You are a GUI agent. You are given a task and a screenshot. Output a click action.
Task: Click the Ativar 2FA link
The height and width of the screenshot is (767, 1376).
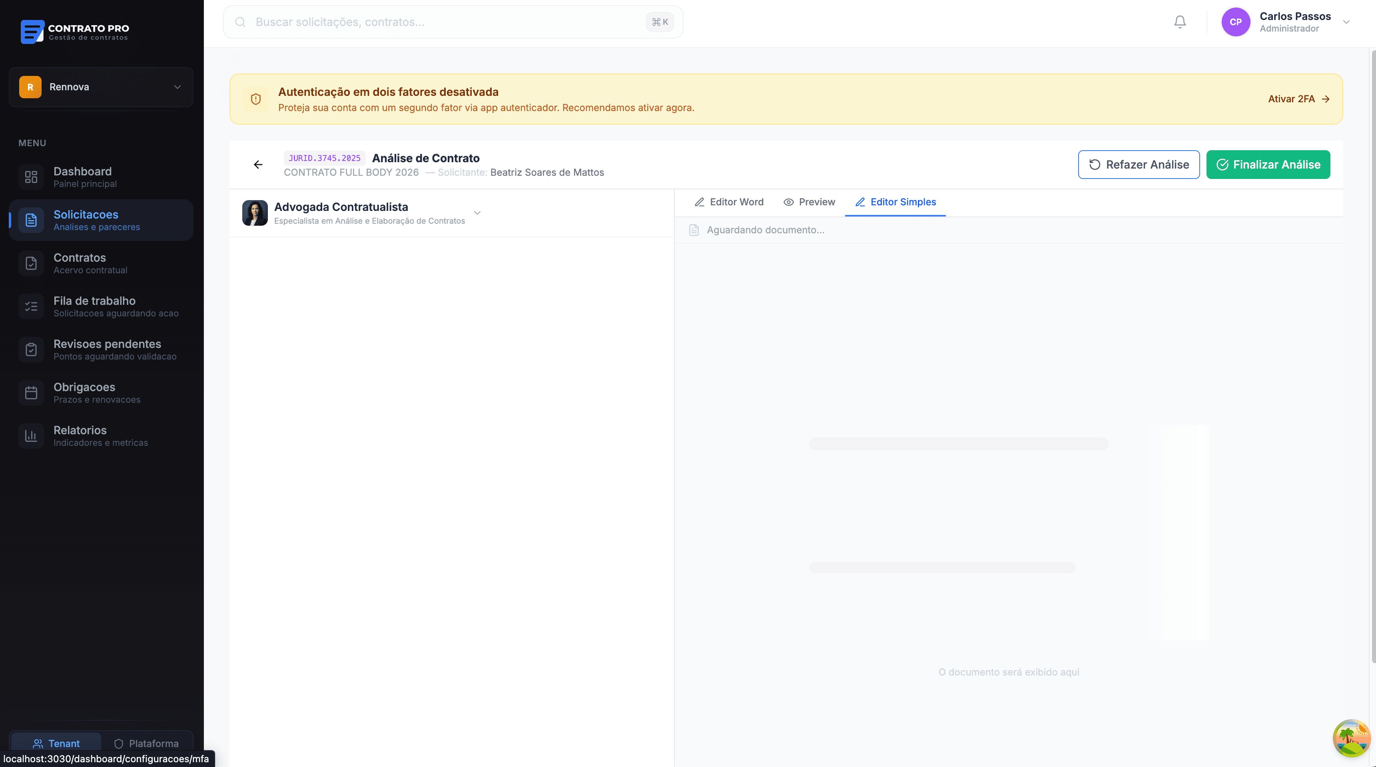[x=1298, y=99]
